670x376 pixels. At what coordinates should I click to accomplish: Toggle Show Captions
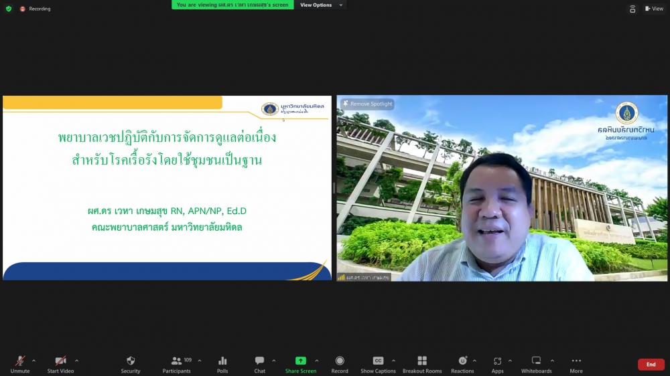pos(378,361)
